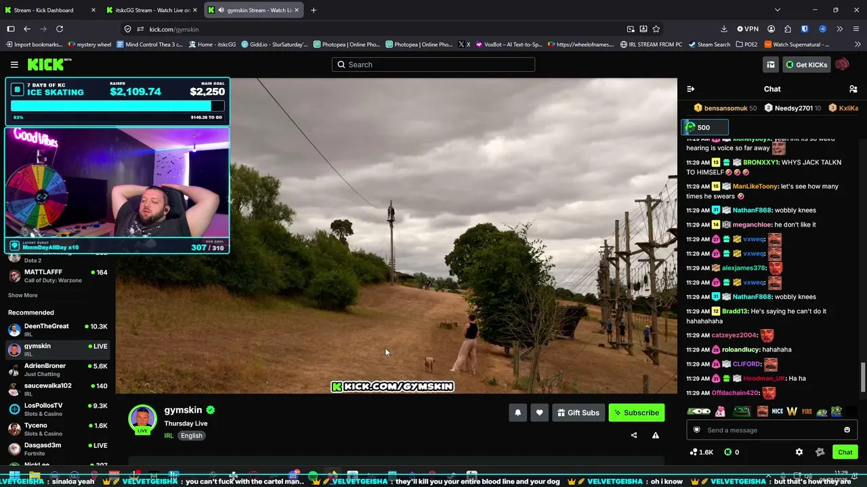Switch to Stream - Kick Dashboard tab

click(51, 10)
